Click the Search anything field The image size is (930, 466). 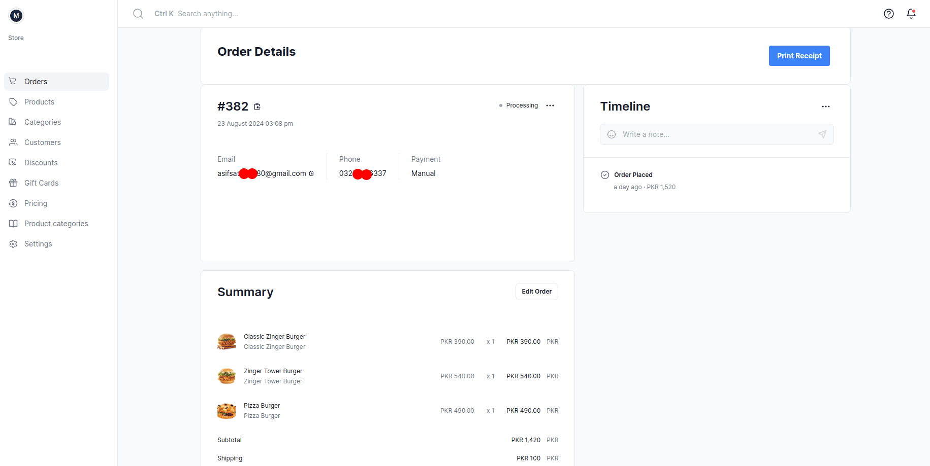(208, 14)
